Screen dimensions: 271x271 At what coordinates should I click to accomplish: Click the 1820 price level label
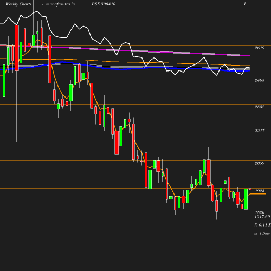260,212
